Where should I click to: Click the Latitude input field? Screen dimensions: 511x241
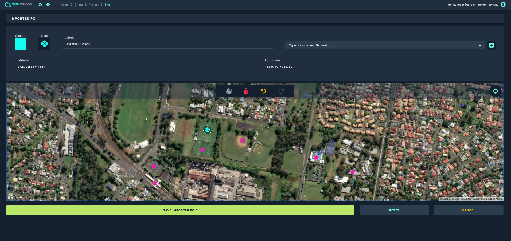pyautogui.click(x=130, y=67)
